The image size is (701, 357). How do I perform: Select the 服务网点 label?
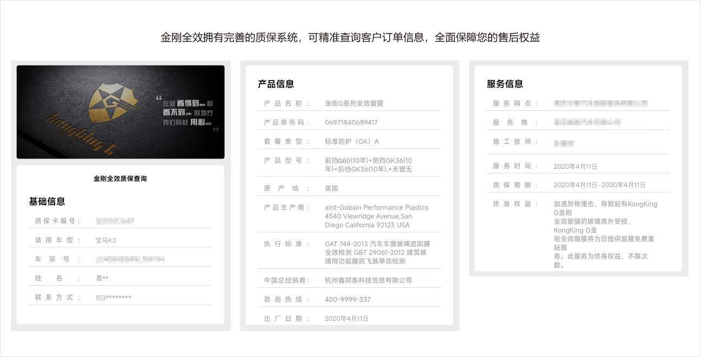point(516,103)
